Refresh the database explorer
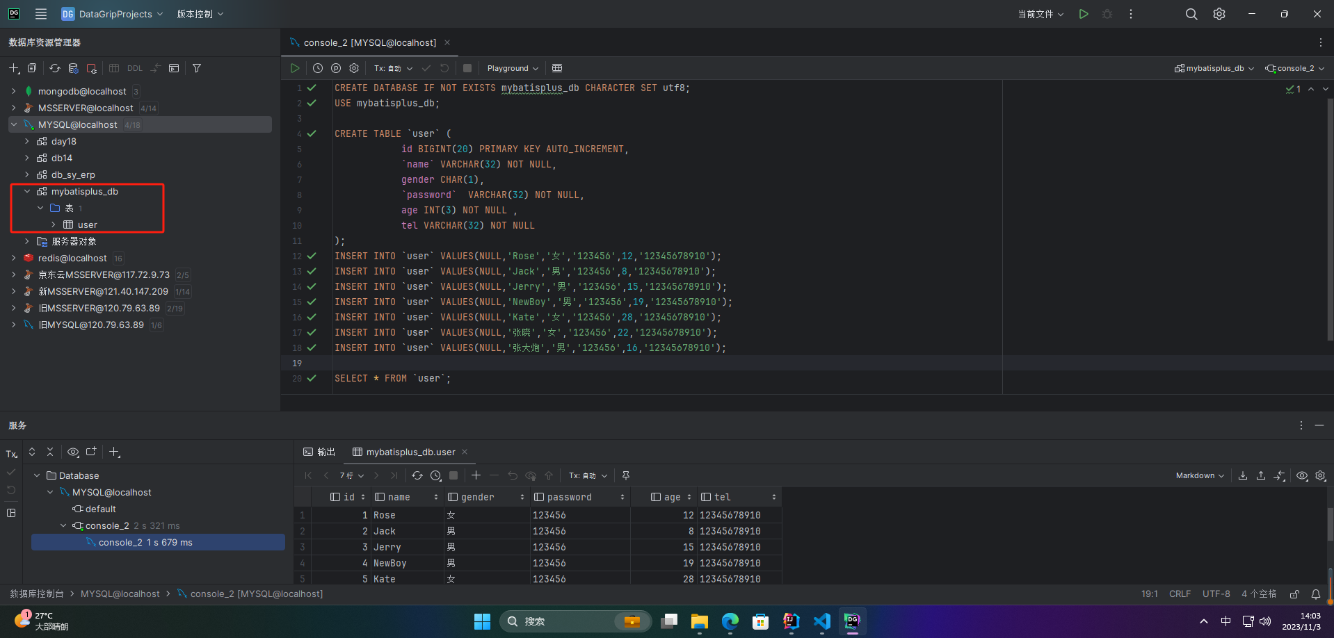Image resolution: width=1334 pixels, height=638 pixels. coord(55,68)
